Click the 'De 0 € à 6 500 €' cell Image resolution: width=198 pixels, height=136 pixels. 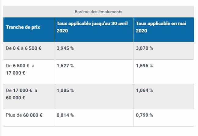click(24, 48)
